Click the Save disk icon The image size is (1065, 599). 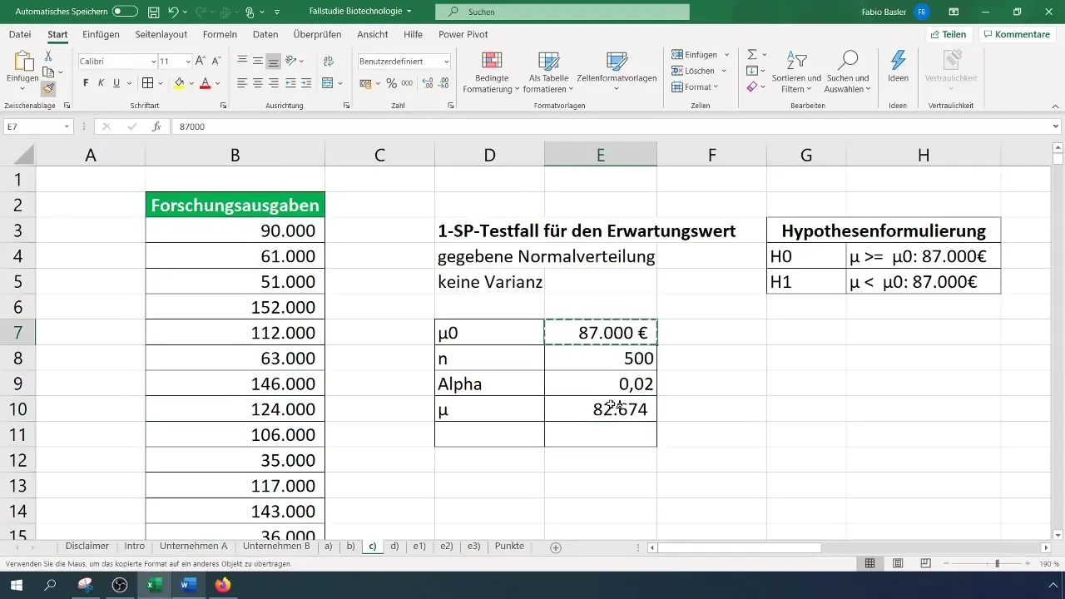[x=153, y=12]
